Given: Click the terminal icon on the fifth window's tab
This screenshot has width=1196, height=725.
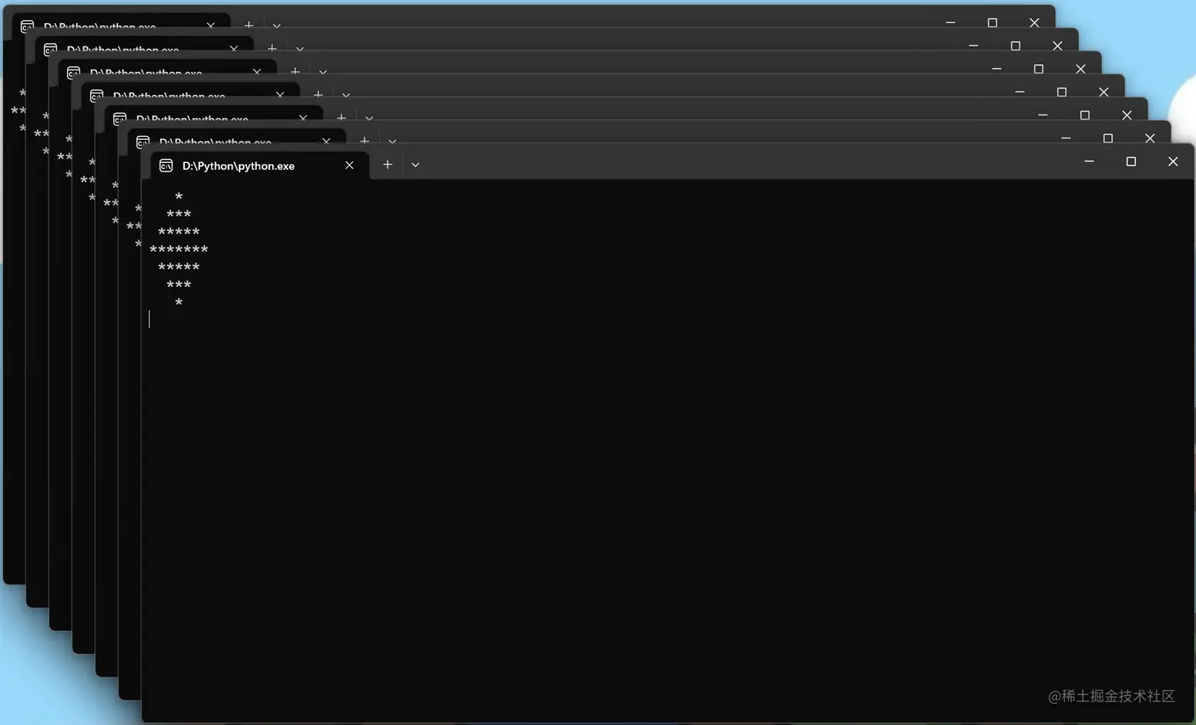Looking at the screenshot, I should click(x=74, y=73).
